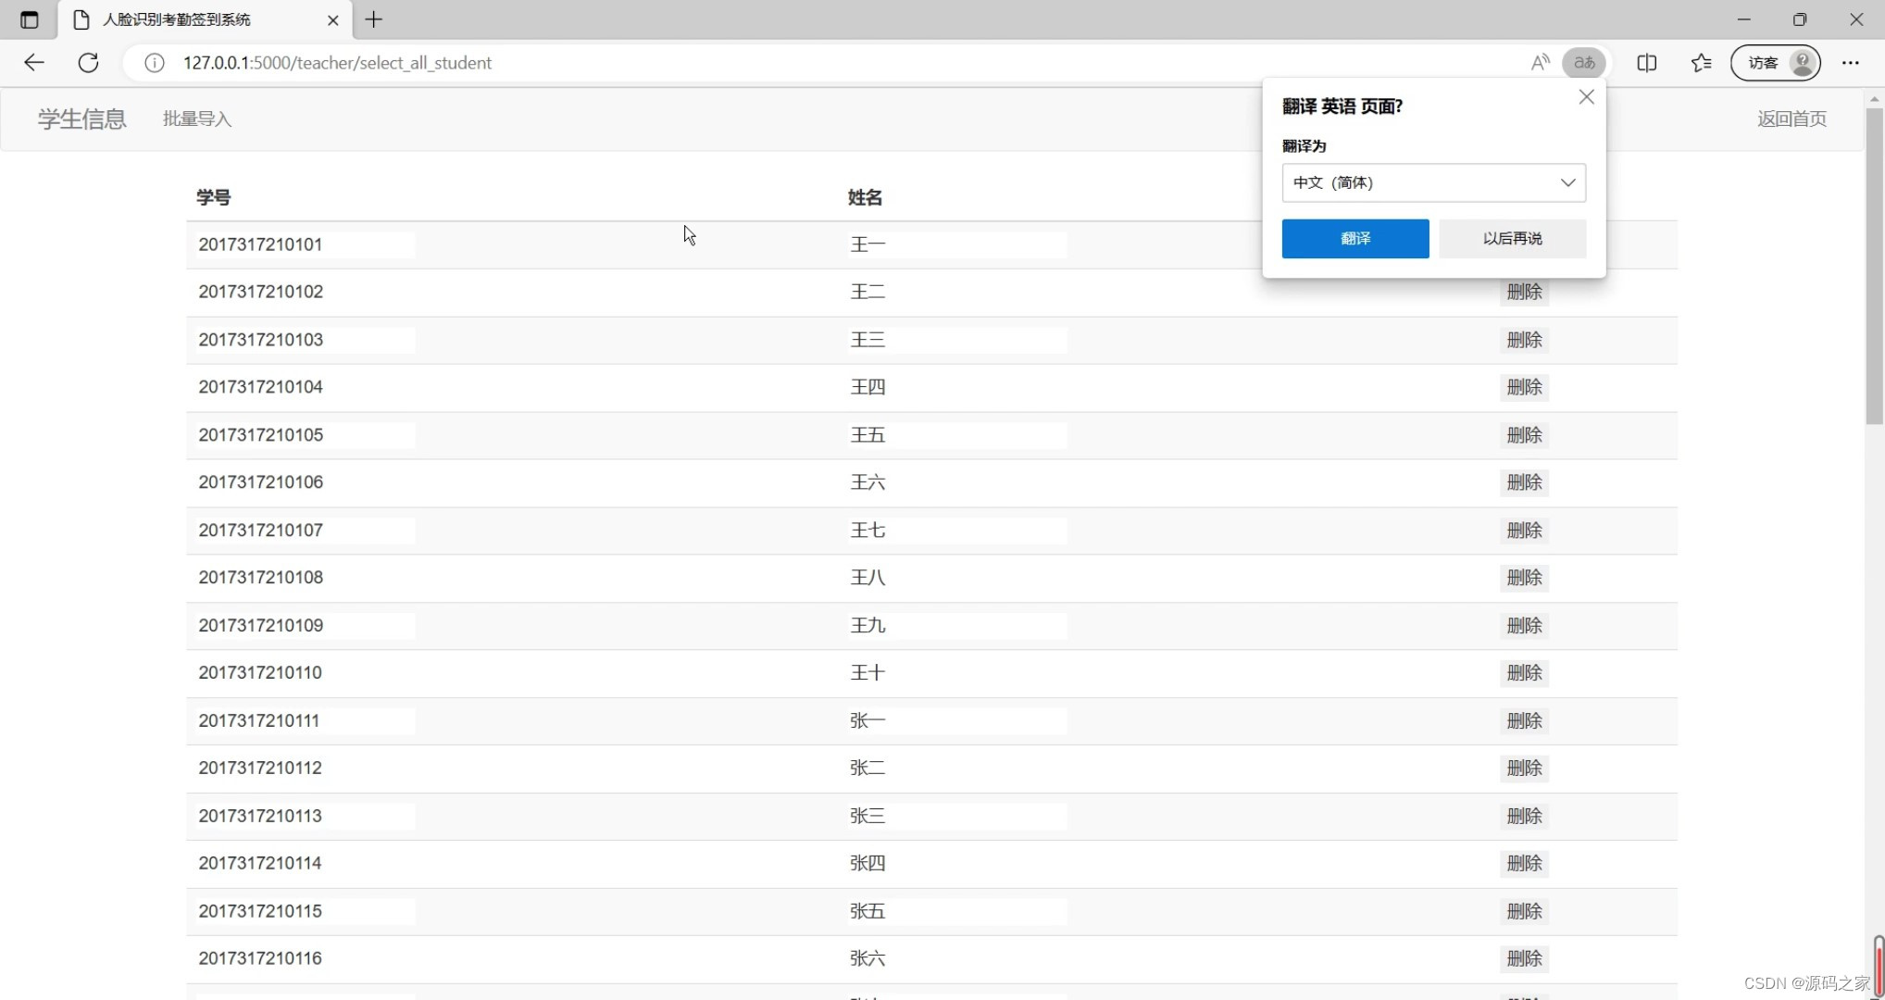Click the 返回首页 link
The image size is (1885, 1000).
[x=1791, y=119]
